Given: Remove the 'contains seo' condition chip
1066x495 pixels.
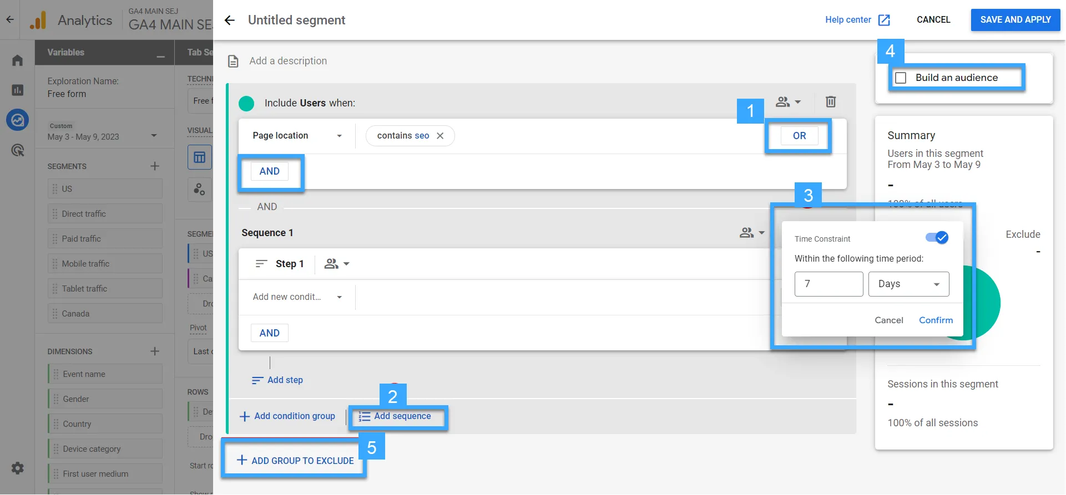Looking at the screenshot, I should [440, 136].
